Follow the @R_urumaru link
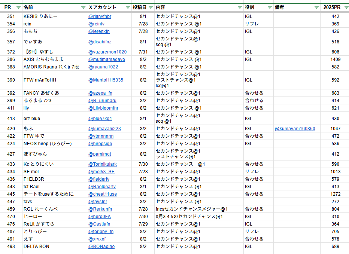The image size is (349, 254). pos(102,101)
